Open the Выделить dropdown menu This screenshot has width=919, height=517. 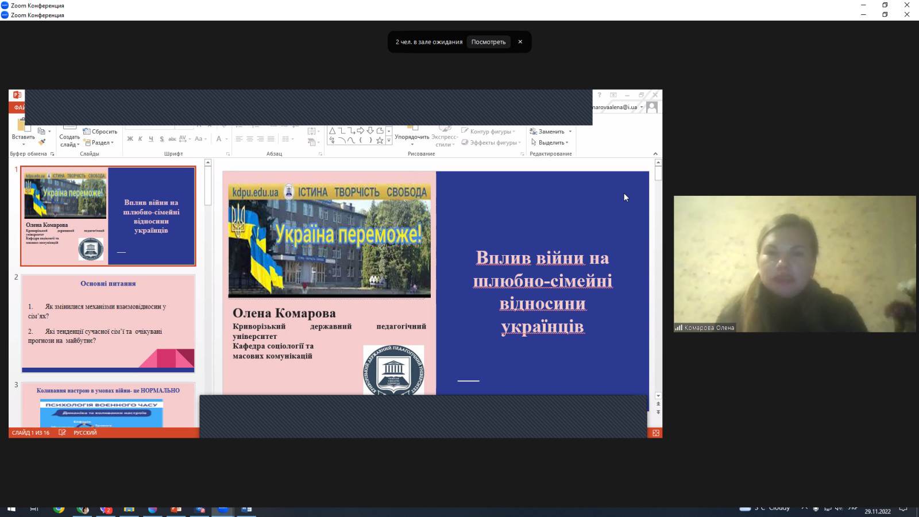(550, 142)
